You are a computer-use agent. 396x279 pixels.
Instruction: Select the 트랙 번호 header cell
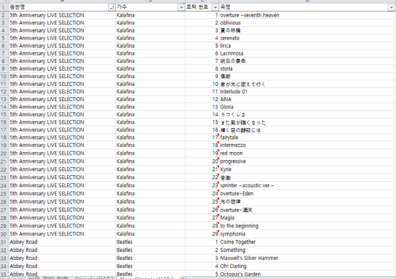[x=202, y=7]
